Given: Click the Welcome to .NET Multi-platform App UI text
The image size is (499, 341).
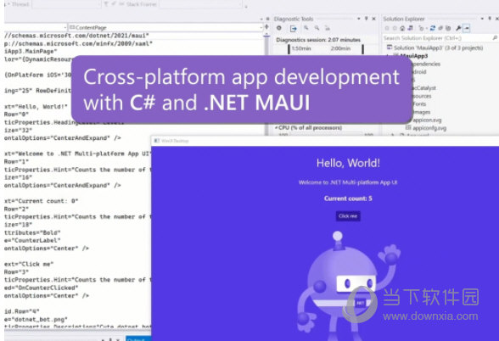Looking at the screenshot, I should [x=348, y=182].
